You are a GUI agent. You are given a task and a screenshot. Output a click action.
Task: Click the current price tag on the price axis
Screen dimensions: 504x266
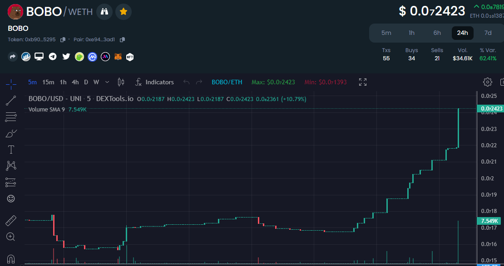490,109
